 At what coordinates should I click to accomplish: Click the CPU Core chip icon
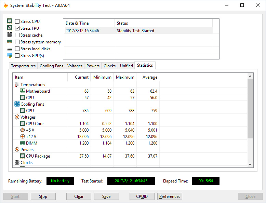coord(22,123)
